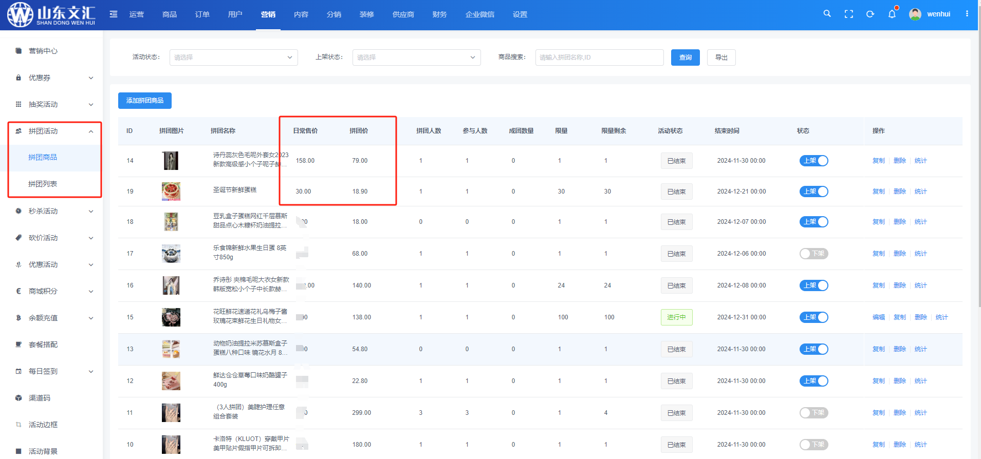Expand the 每日签到 sidebar menu chevron
The image size is (981, 459).
91,372
